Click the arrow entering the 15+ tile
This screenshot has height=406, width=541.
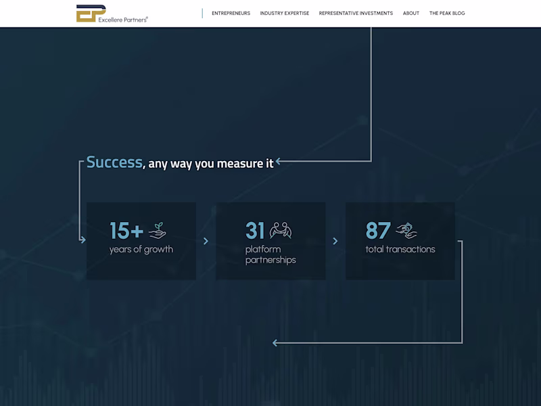tap(83, 240)
